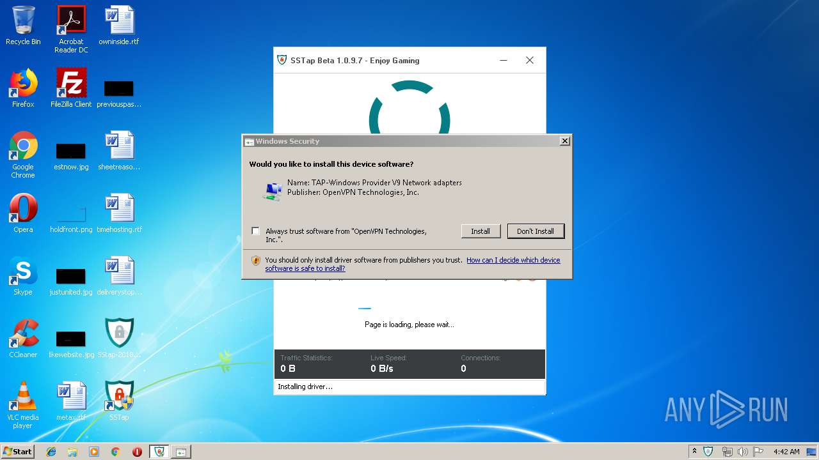This screenshot has width=819, height=460.
Task: Open Internet Explorer from taskbar
Action: click(x=51, y=452)
